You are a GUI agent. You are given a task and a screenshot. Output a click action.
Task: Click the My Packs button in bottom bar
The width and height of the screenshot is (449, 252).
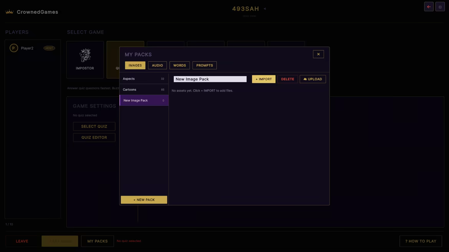coord(97,241)
